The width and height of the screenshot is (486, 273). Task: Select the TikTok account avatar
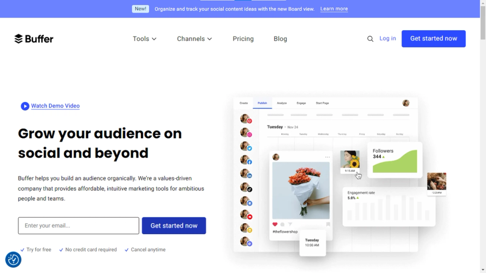[x=246, y=187]
